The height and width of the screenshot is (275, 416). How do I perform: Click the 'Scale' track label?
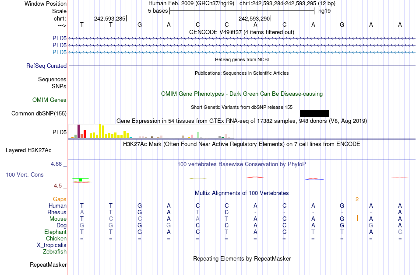tap(59, 11)
